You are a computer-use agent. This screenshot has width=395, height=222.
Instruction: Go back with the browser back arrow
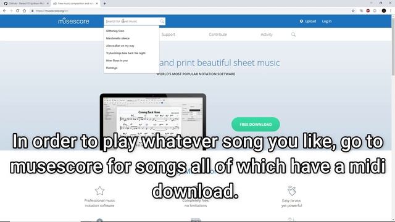[x=4, y=11]
